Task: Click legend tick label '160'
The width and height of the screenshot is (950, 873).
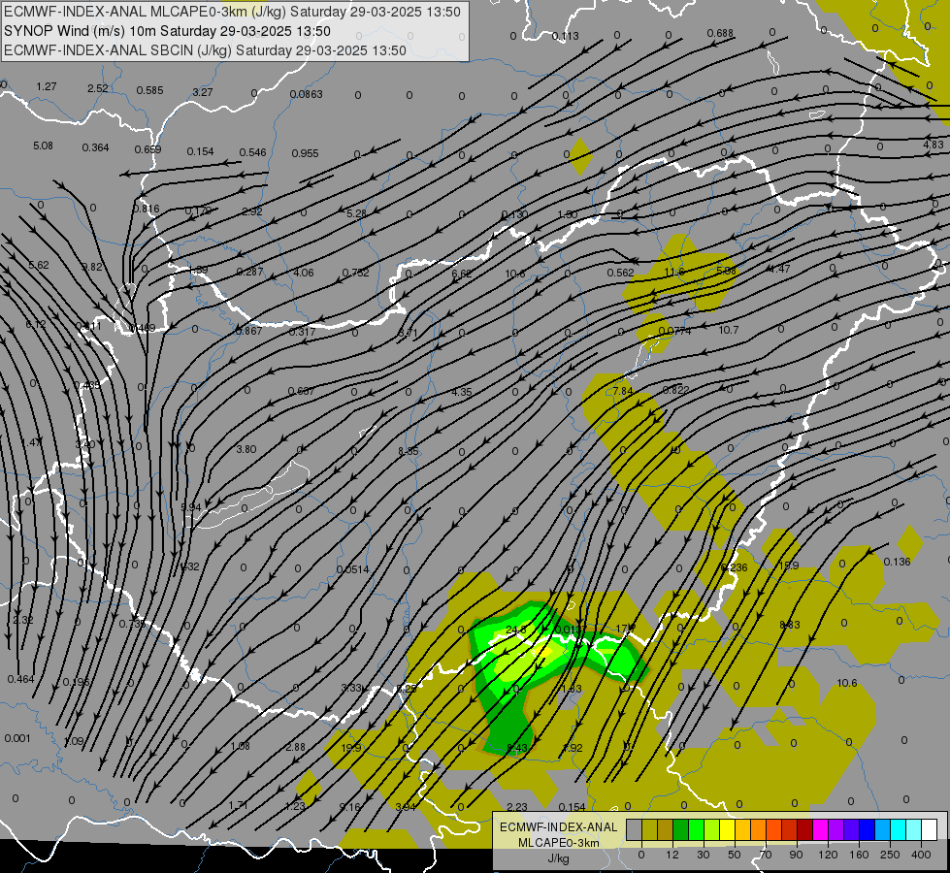Action: [859, 855]
